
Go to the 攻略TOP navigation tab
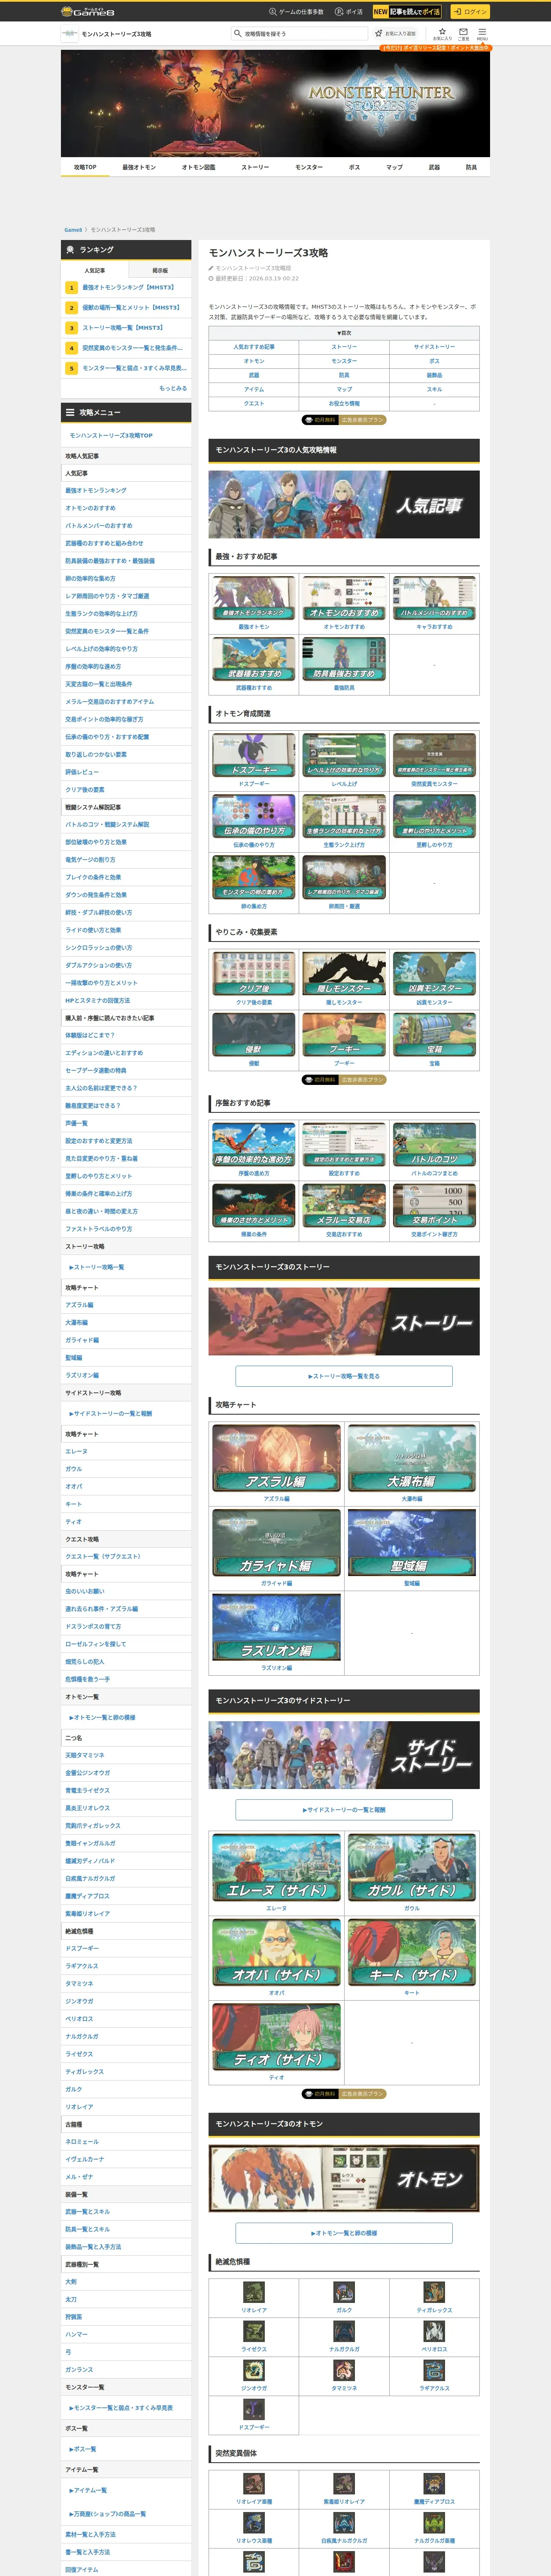85,167
